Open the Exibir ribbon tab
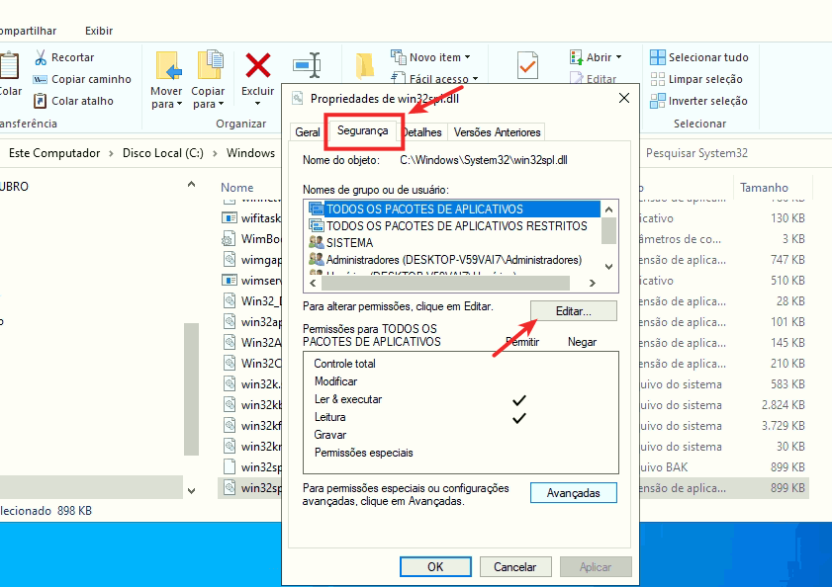The image size is (832, 587). tap(99, 31)
